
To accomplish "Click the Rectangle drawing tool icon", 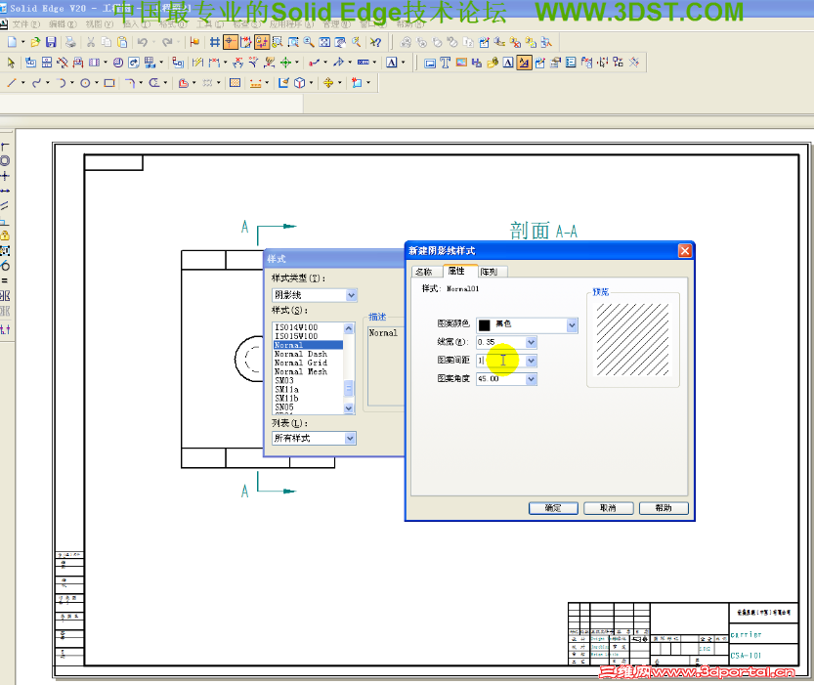I will [109, 82].
